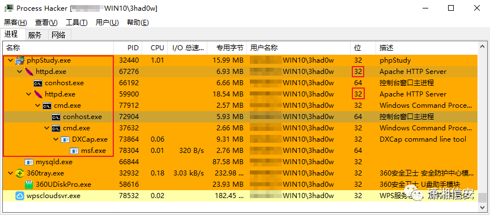Collapse the cmd.exe 37632 subtree

coord(47,128)
